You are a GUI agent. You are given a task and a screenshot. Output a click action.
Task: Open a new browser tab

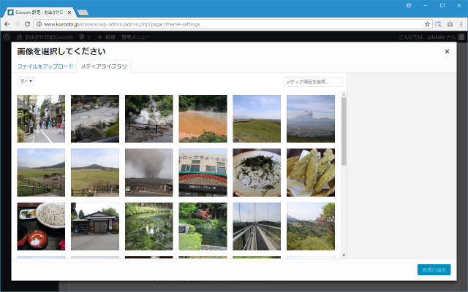[83, 12]
